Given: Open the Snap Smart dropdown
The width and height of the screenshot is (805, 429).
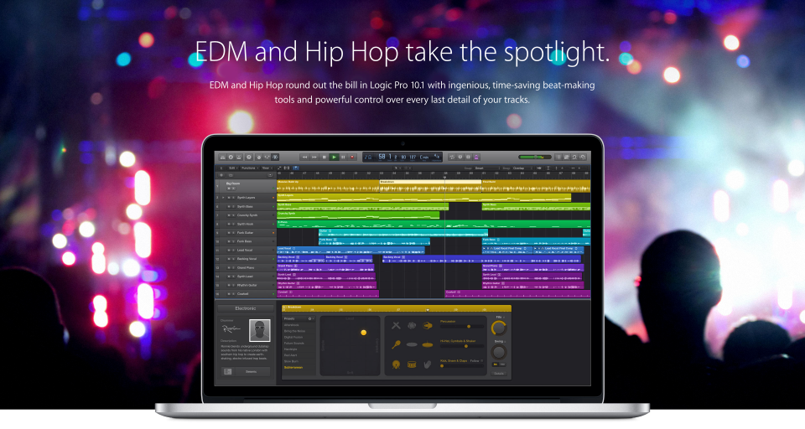Looking at the screenshot, I should click(x=487, y=168).
